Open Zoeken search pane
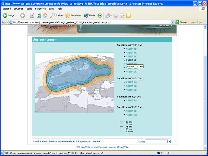The width and height of the screenshot is (208, 156). tap(57, 16)
